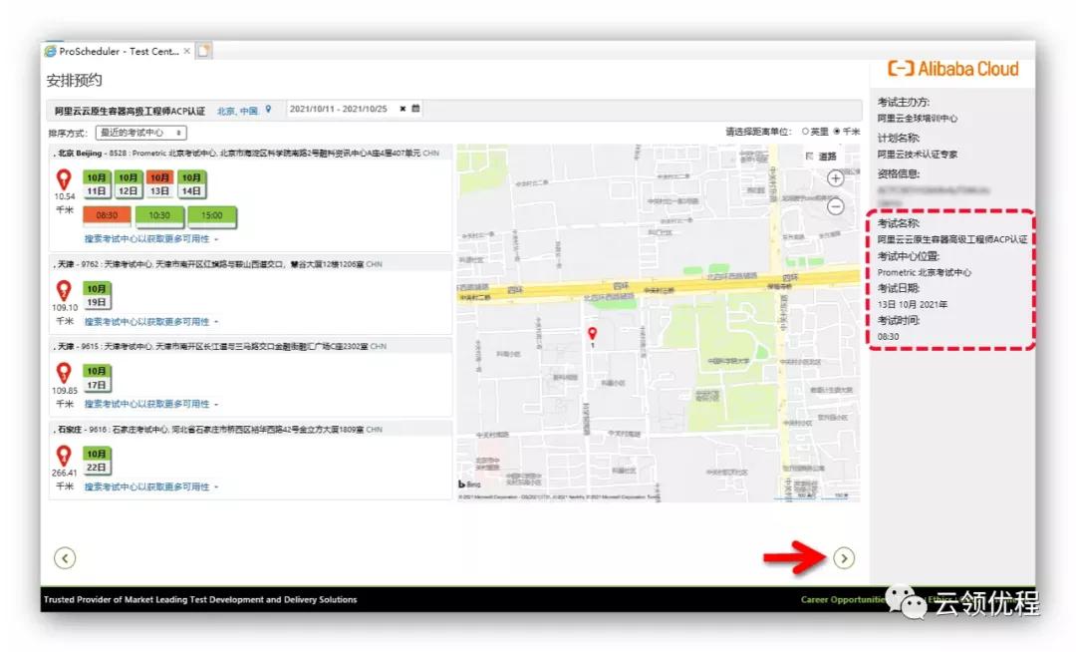This screenshot has height=652, width=1076.
Task: Zoom out on the map
Action: click(x=835, y=206)
